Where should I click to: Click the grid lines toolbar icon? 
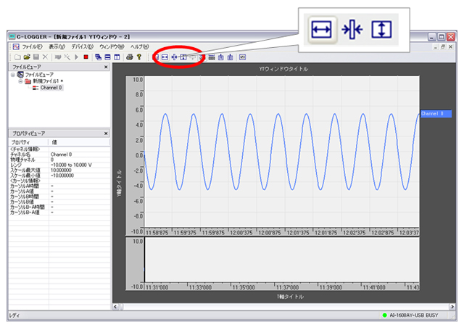pos(212,57)
